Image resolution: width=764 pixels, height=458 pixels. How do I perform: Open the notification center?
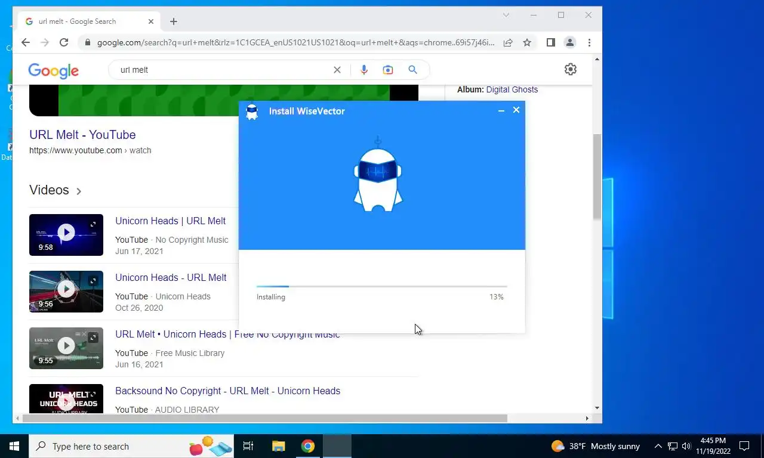(x=744, y=446)
